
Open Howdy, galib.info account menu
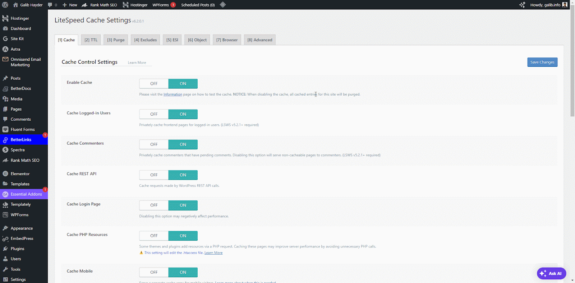tap(549, 5)
